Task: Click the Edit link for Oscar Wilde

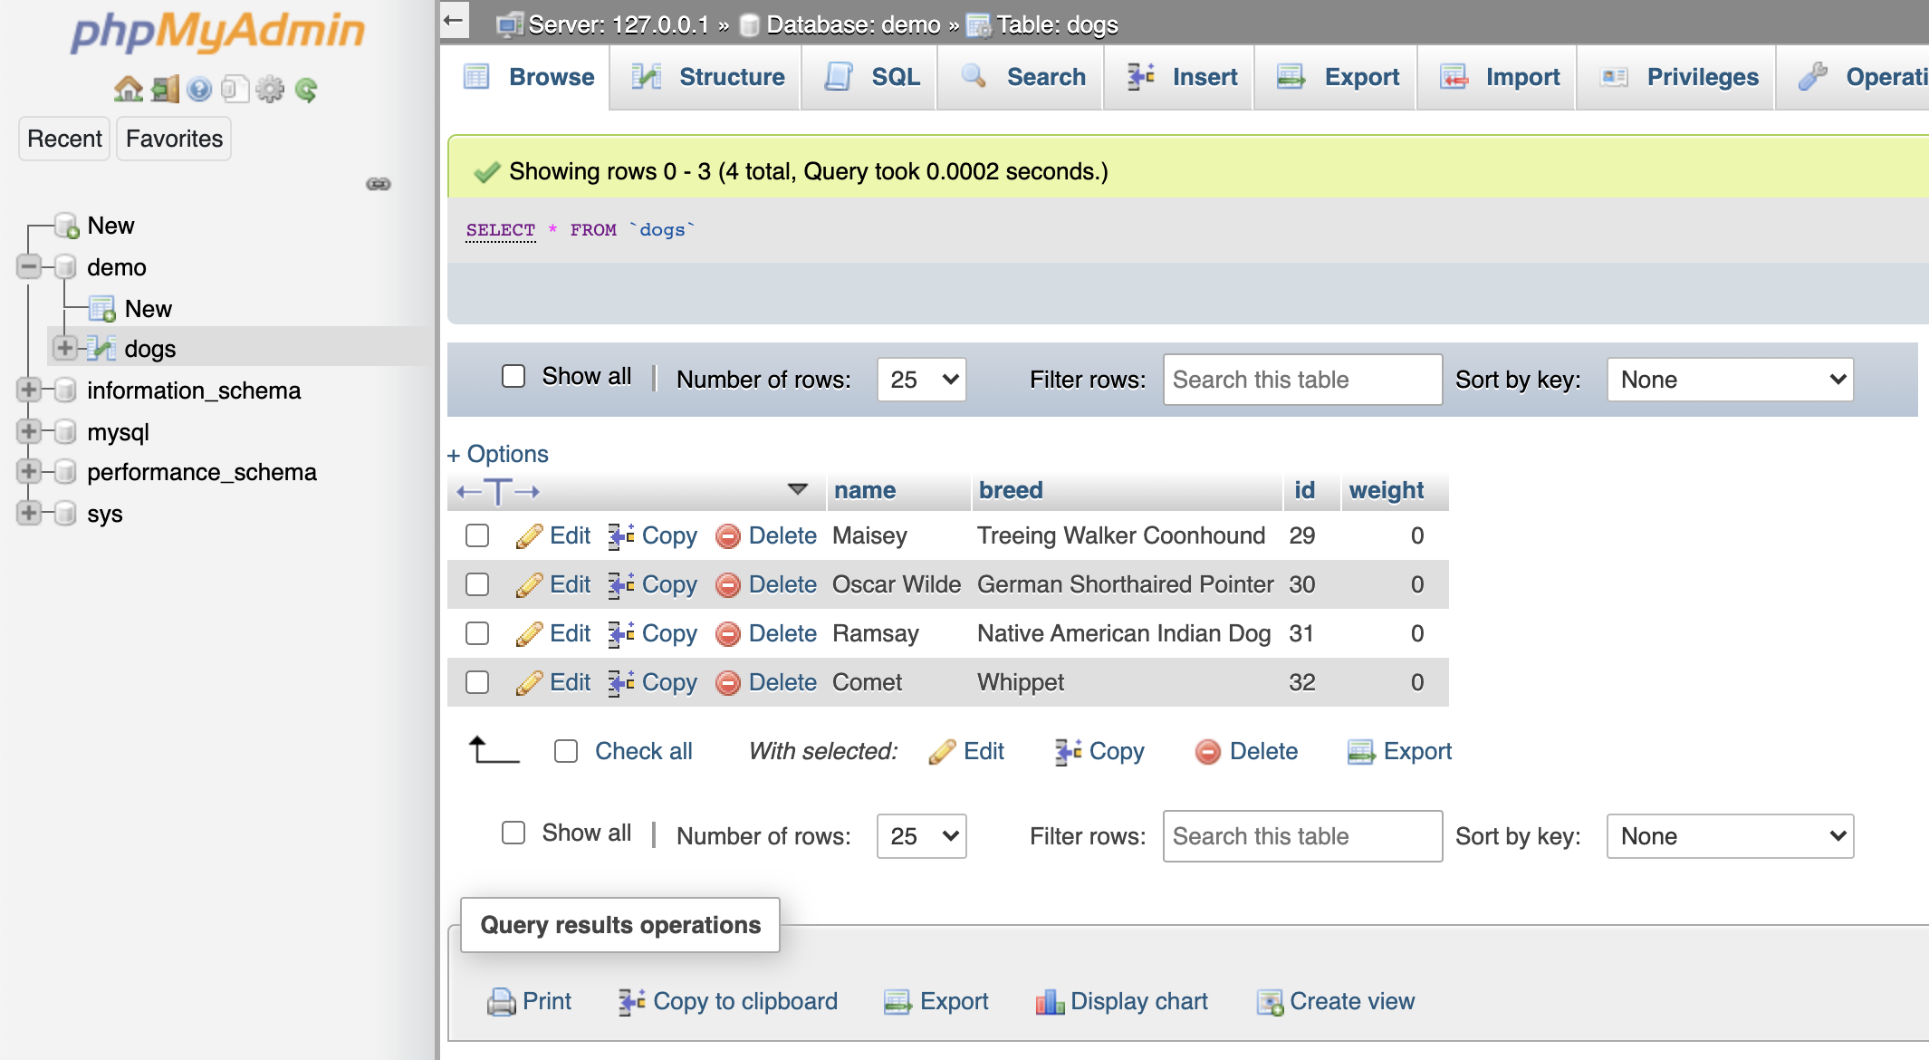Action: (569, 584)
